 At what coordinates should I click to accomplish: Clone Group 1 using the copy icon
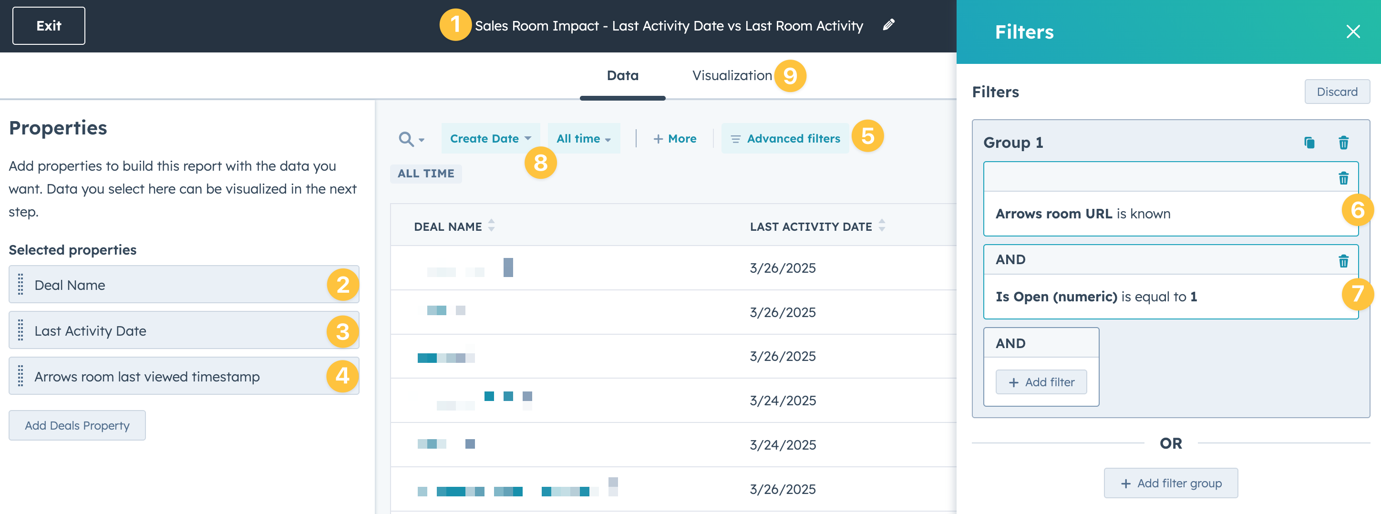click(1309, 143)
